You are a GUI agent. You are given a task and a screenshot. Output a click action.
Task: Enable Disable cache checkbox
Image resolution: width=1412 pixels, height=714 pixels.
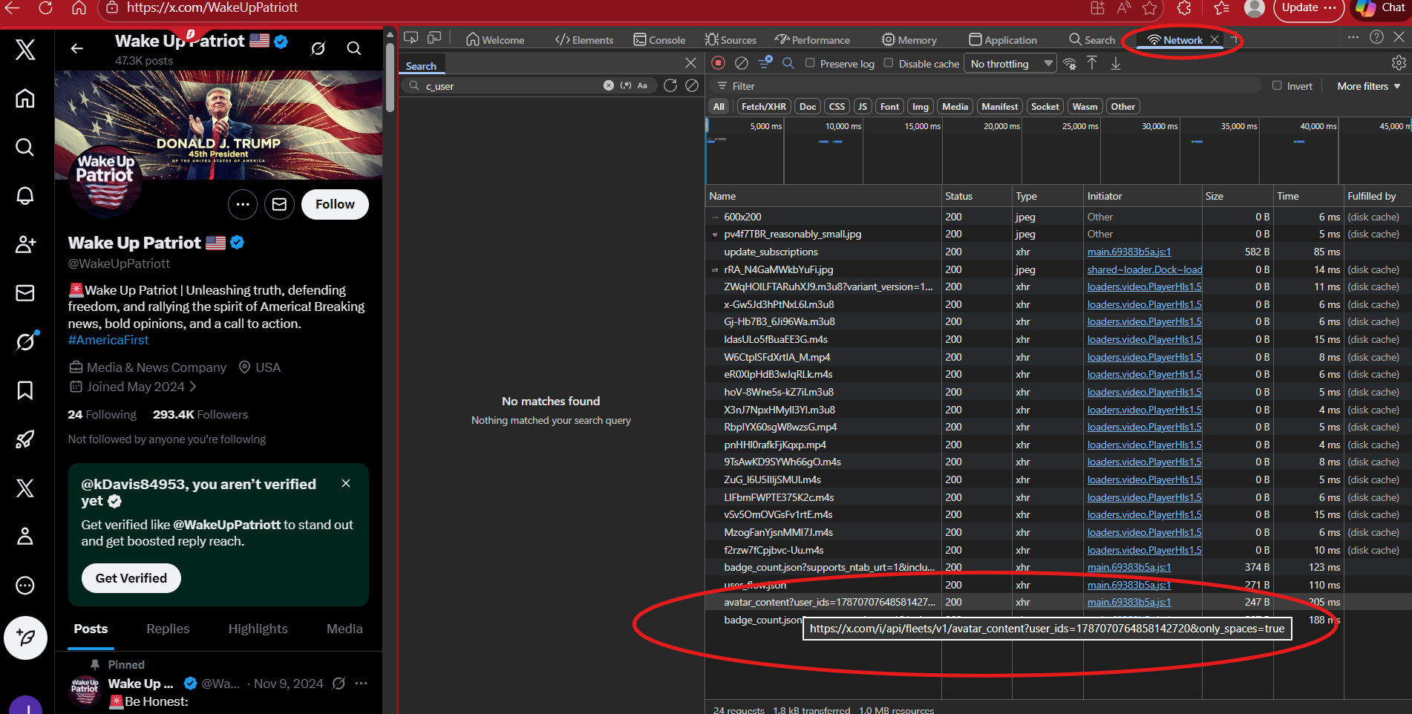pos(889,63)
